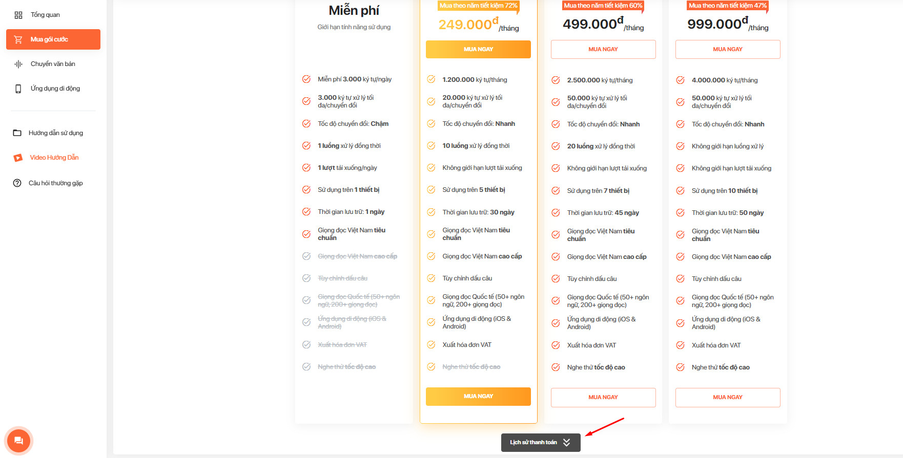The width and height of the screenshot is (903, 458).
Task: Open the orange chat bubble support button
Action: pyautogui.click(x=18, y=441)
